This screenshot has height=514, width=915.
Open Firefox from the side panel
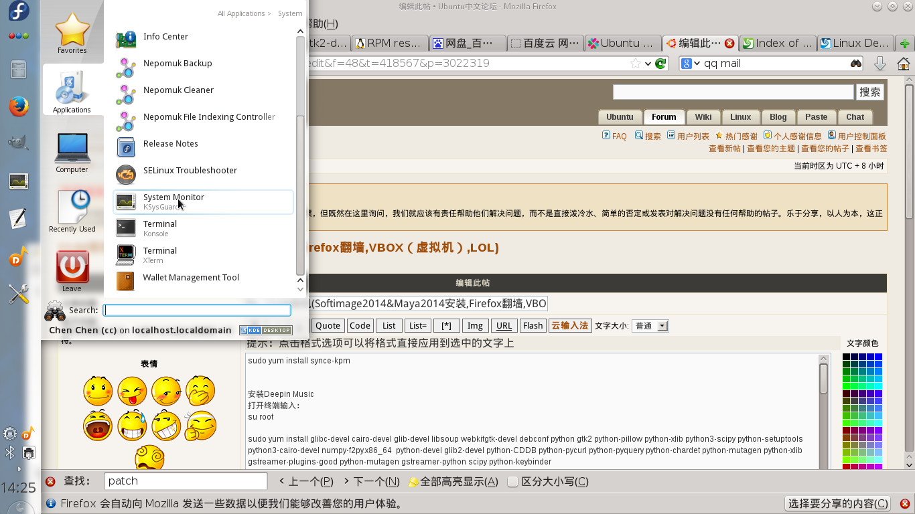coord(18,106)
